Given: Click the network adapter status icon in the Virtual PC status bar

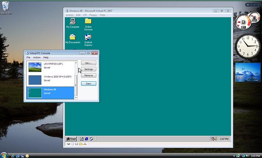Looking at the screenshot, I should pos(85,144).
